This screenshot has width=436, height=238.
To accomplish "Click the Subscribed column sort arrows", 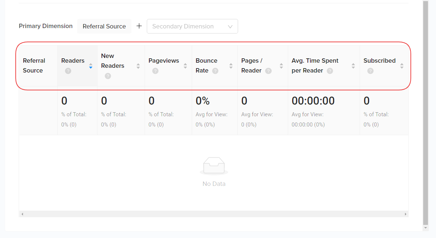I will point(402,66).
